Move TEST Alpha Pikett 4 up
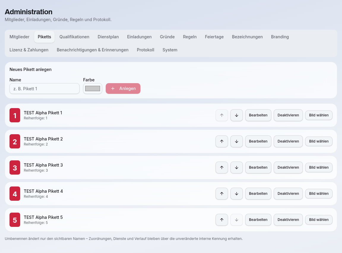This screenshot has width=342, height=253. (221, 194)
